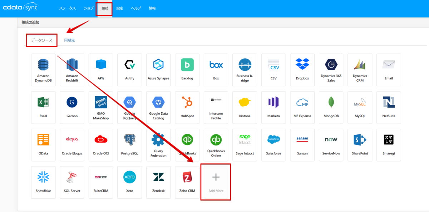
Task: Pick the HubSpot connector
Action: tap(187, 107)
